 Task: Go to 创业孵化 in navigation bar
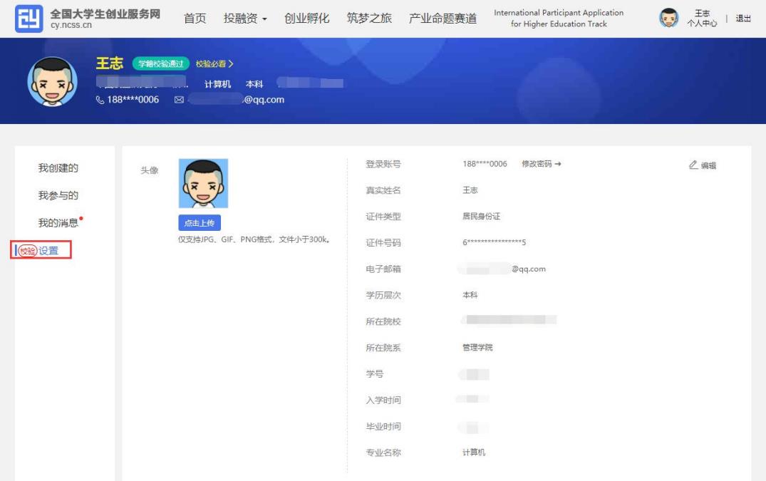tap(307, 19)
